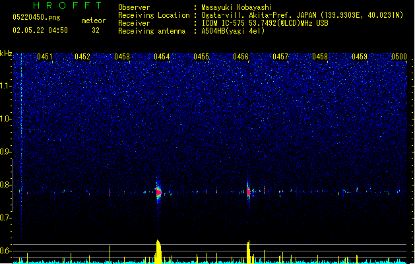Click the kHz axis unit label
The image size is (415, 264).
click(6, 53)
